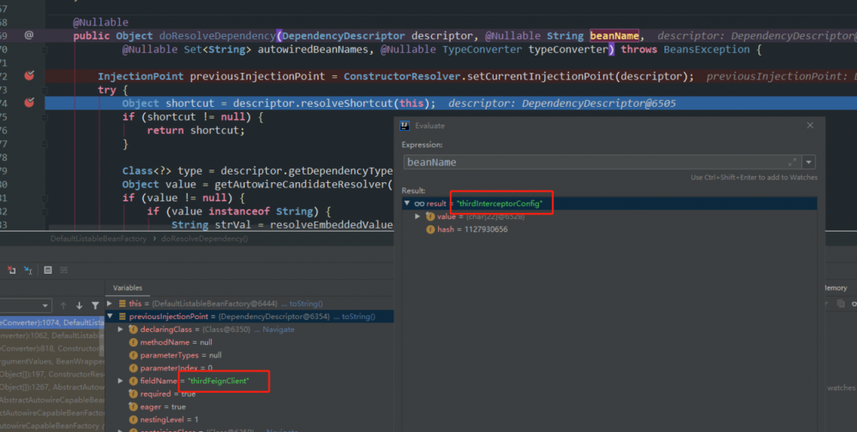857x432 pixels.
Task: Open the thread selector dropdown in Frames
Action: point(45,305)
